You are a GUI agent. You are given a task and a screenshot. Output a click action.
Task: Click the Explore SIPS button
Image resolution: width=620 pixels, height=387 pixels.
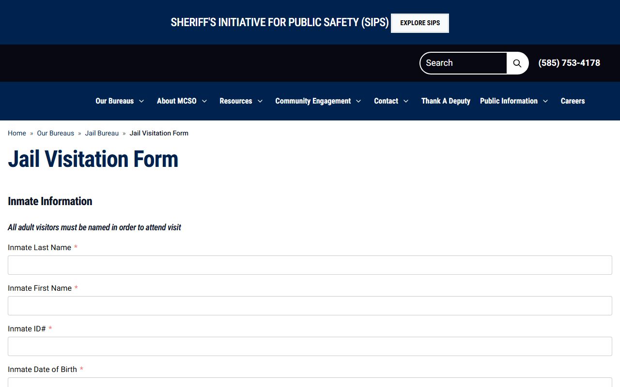tap(420, 23)
